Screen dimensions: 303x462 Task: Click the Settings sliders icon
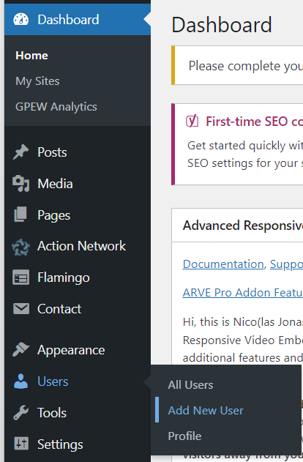coord(21,444)
